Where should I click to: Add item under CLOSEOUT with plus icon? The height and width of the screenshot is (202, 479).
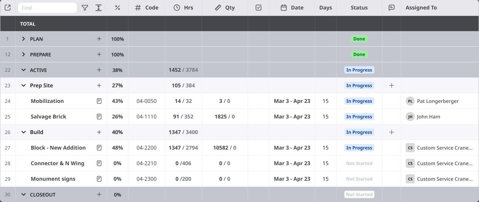click(99, 194)
